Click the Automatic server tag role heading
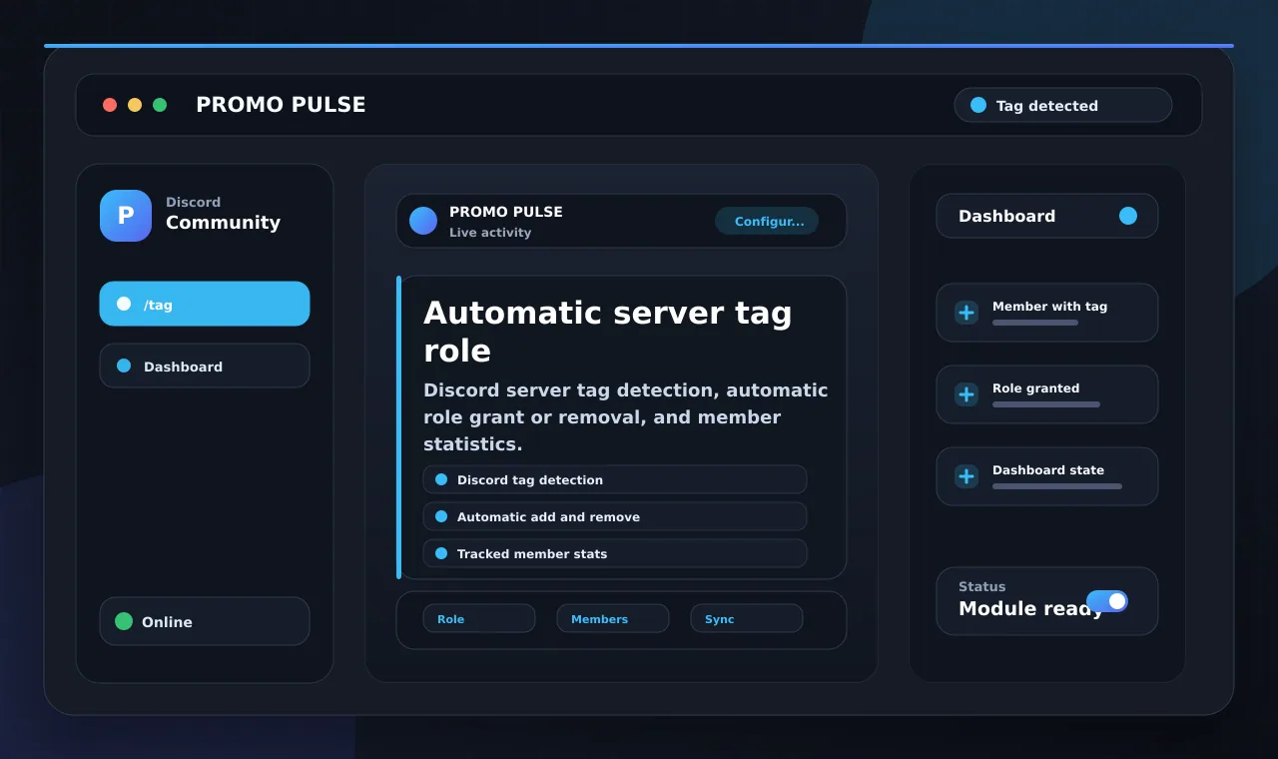Viewport: 1278px width, 759px height. point(608,332)
